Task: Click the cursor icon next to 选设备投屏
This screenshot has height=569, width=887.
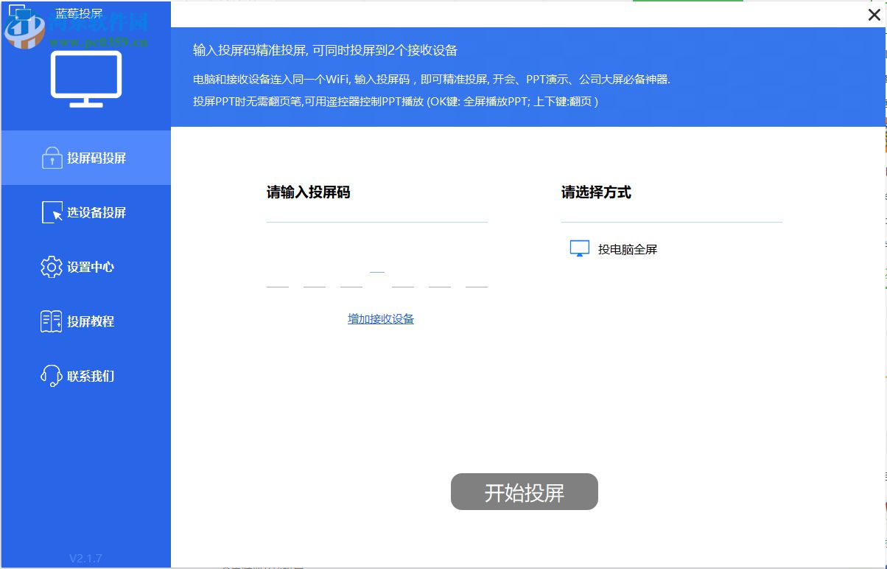Action: [52, 212]
